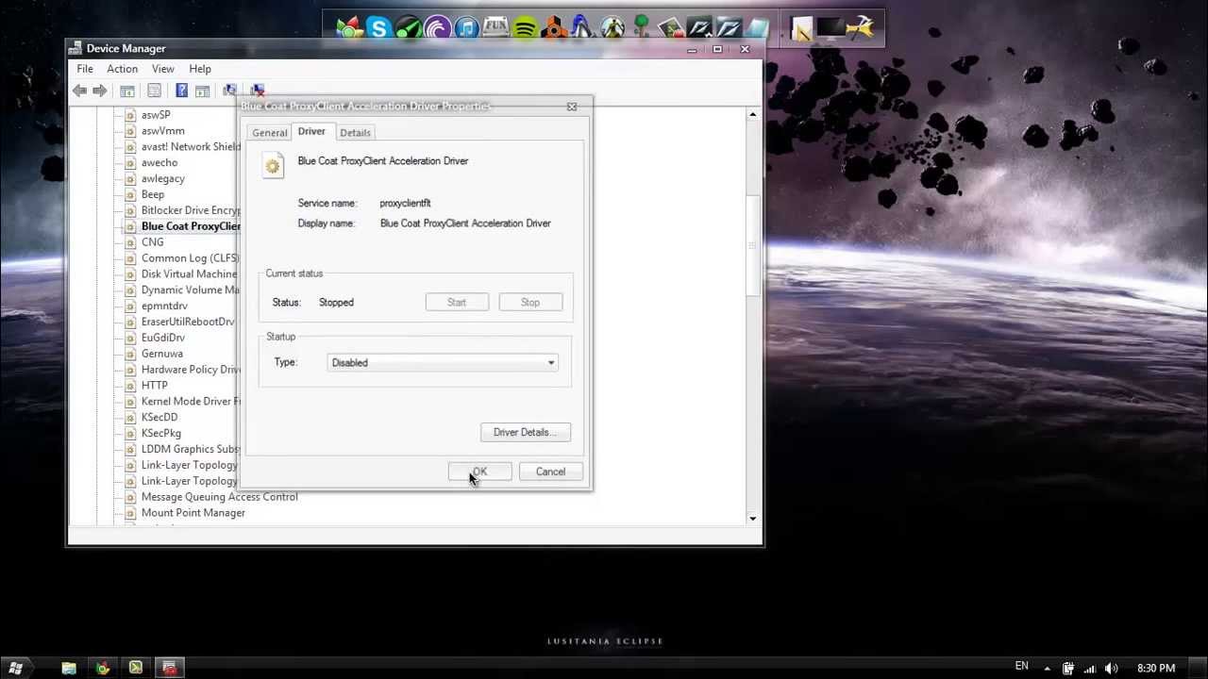Open the Startup Type dropdown
1208x679 pixels.
coord(443,363)
